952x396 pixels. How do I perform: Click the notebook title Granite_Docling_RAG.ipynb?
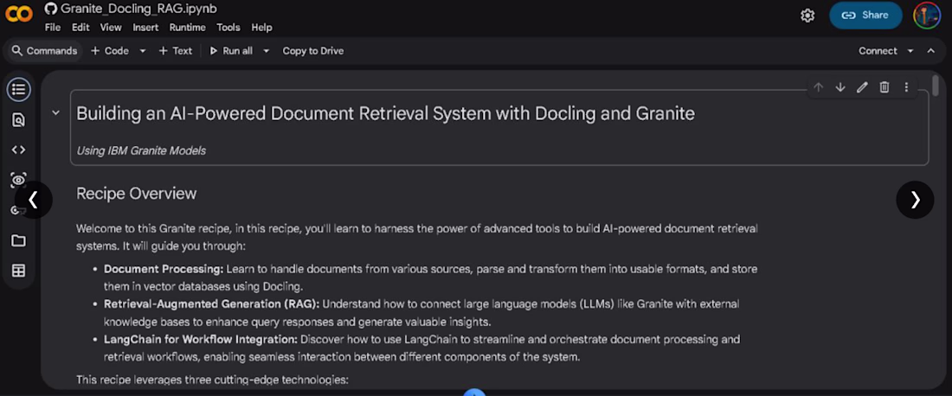138,9
